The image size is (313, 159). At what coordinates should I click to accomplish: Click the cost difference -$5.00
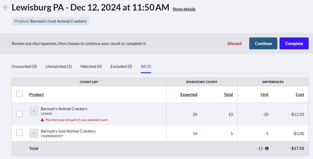[298, 133]
